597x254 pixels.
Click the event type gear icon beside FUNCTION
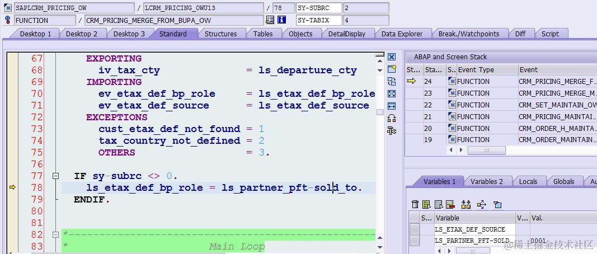[x=8, y=20]
